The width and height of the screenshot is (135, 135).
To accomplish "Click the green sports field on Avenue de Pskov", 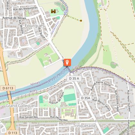I will 69,97.
